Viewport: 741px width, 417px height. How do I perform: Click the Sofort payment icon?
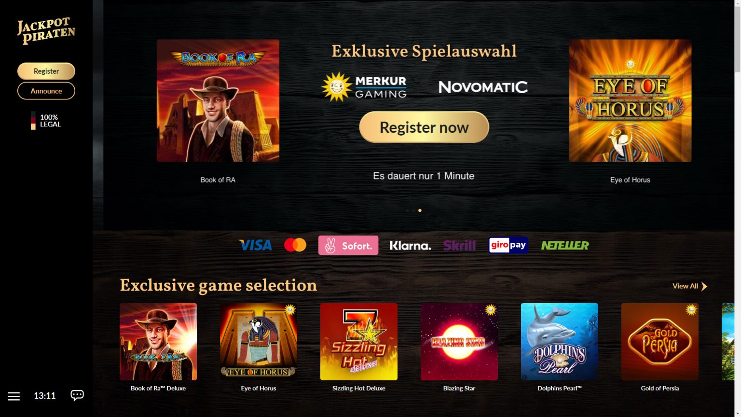pyautogui.click(x=348, y=245)
